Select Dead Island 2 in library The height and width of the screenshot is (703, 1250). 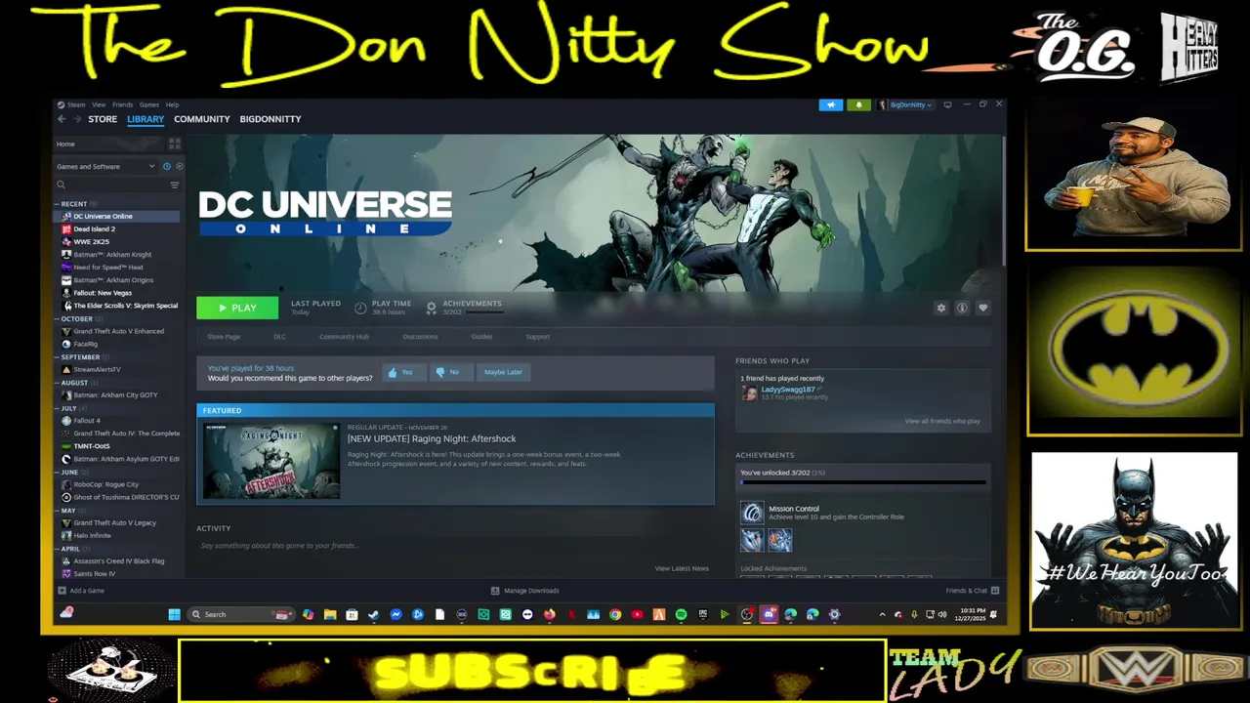tap(94, 229)
